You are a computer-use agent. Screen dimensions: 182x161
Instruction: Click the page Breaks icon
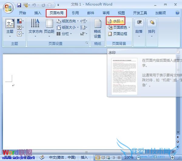(84, 21)
